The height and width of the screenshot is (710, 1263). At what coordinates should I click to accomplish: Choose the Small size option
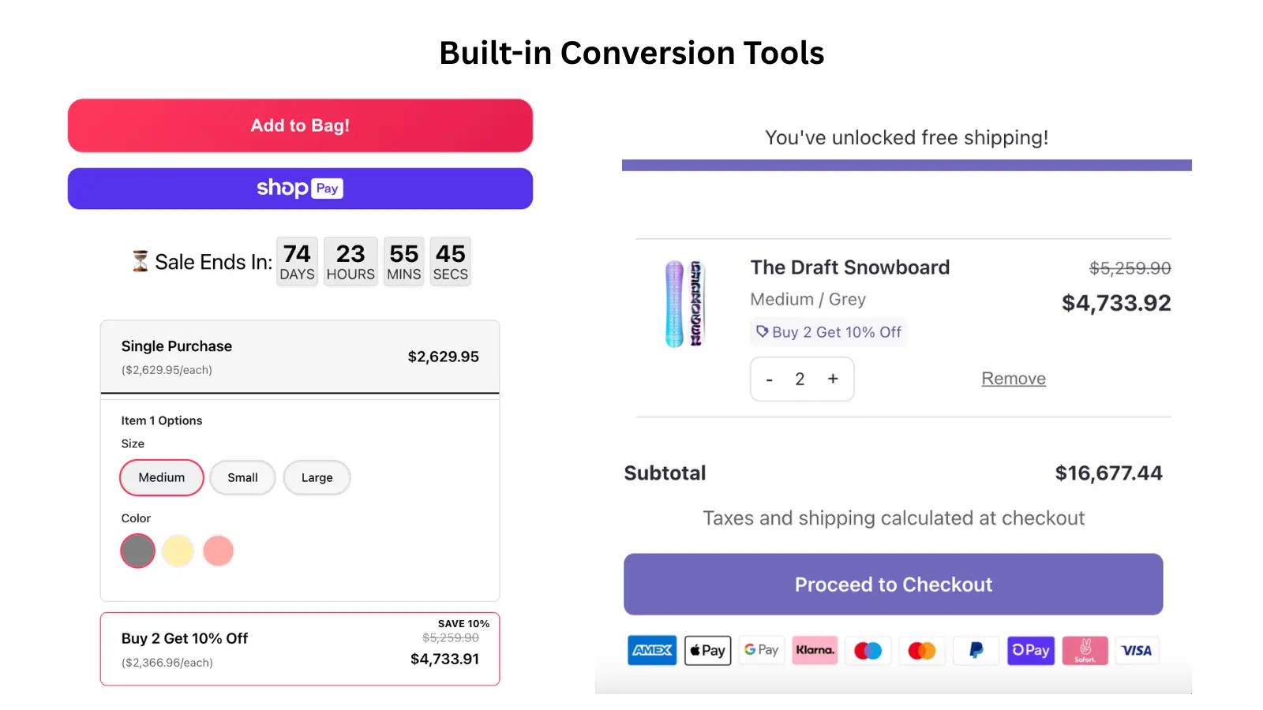[242, 477]
